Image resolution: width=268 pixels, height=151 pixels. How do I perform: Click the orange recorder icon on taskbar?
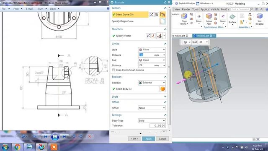click(54, 147)
